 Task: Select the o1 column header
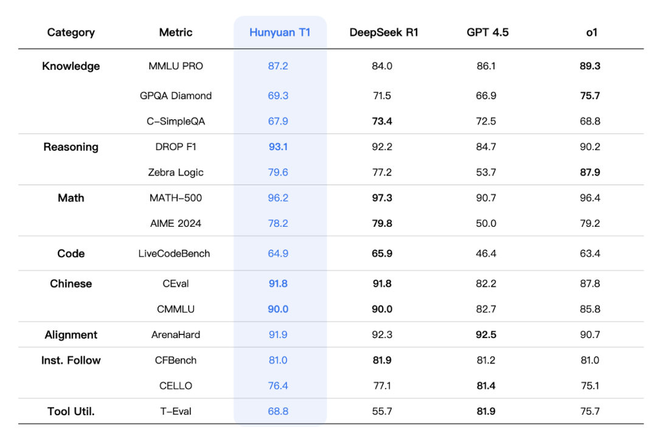[591, 32]
